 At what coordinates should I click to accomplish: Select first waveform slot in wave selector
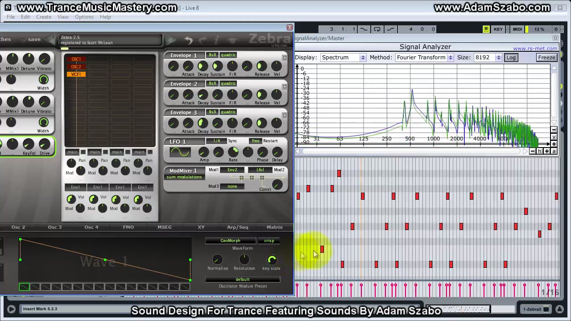click(x=24, y=287)
